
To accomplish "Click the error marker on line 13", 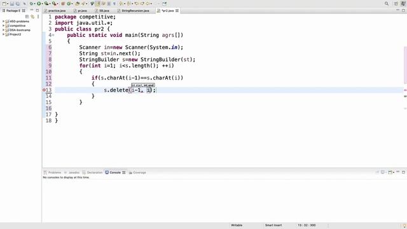I will point(44,90).
